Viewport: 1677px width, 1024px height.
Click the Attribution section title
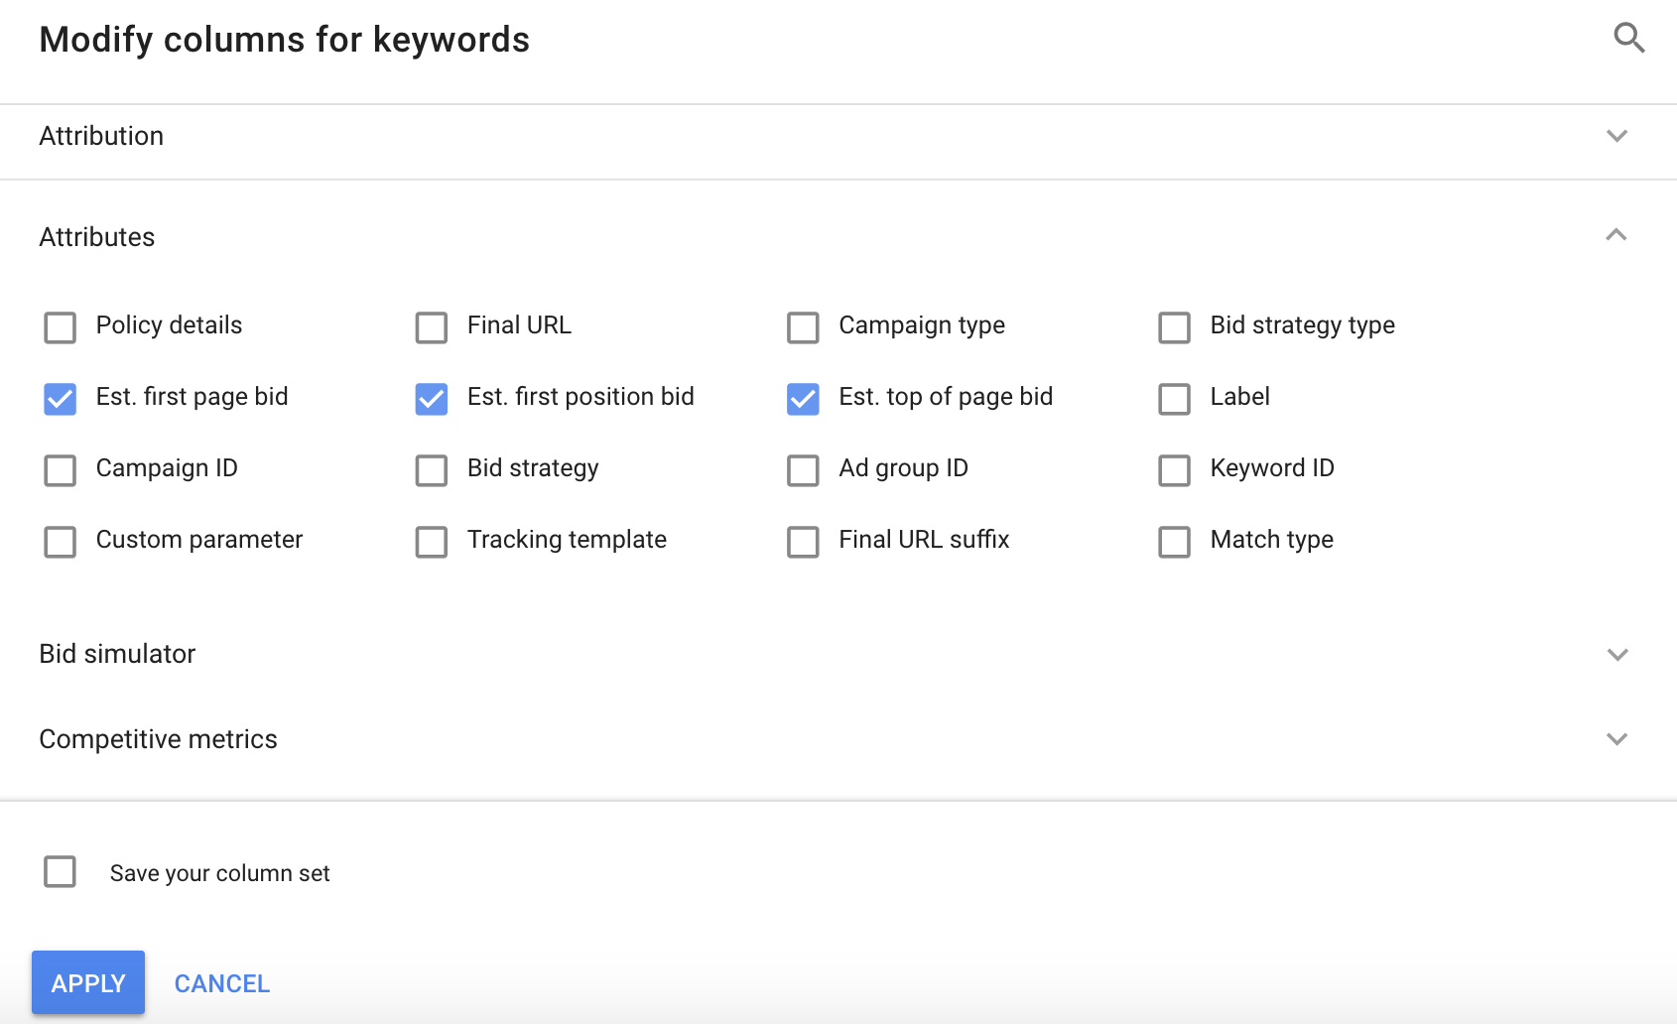pyautogui.click(x=101, y=136)
